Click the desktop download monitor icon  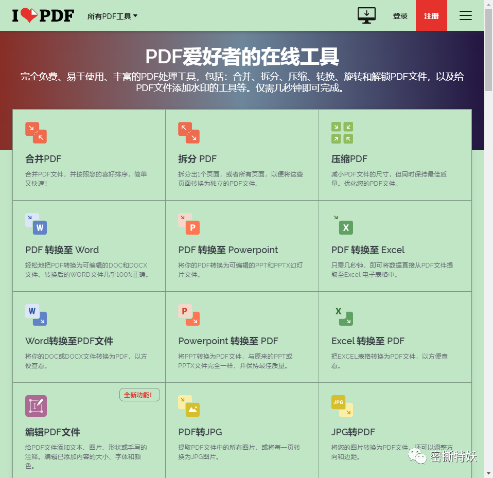tap(366, 15)
